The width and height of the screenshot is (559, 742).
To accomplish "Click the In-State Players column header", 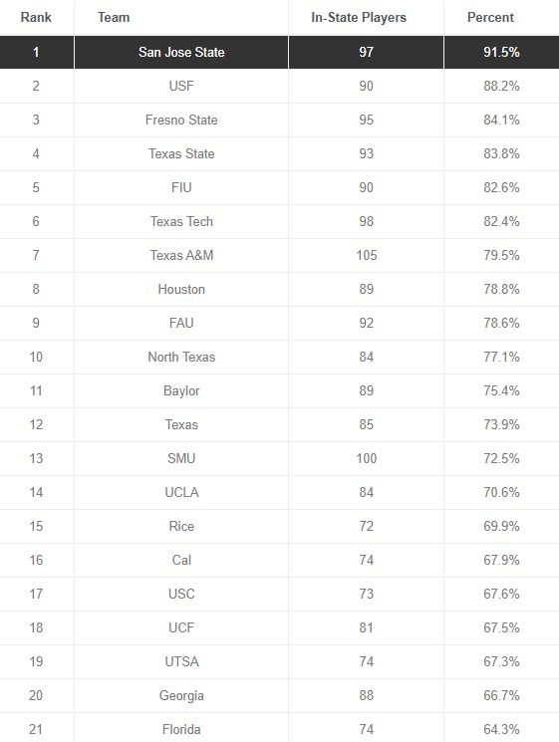I will [x=359, y=18].
